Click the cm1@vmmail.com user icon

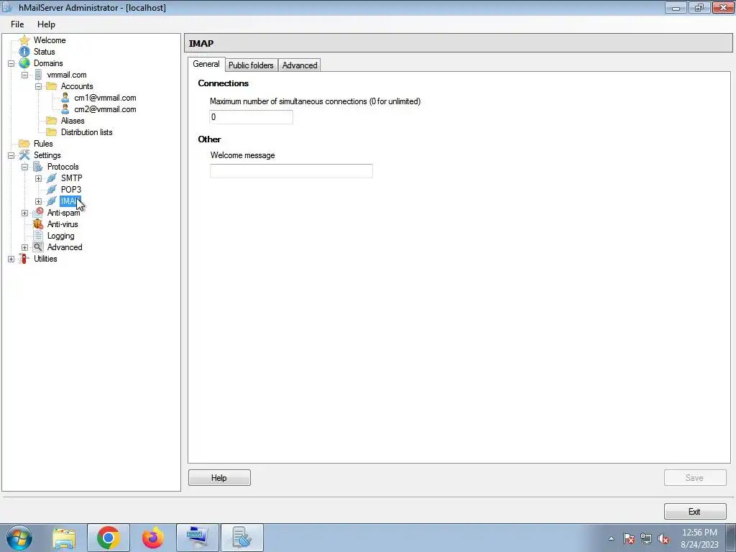point(65,98)
